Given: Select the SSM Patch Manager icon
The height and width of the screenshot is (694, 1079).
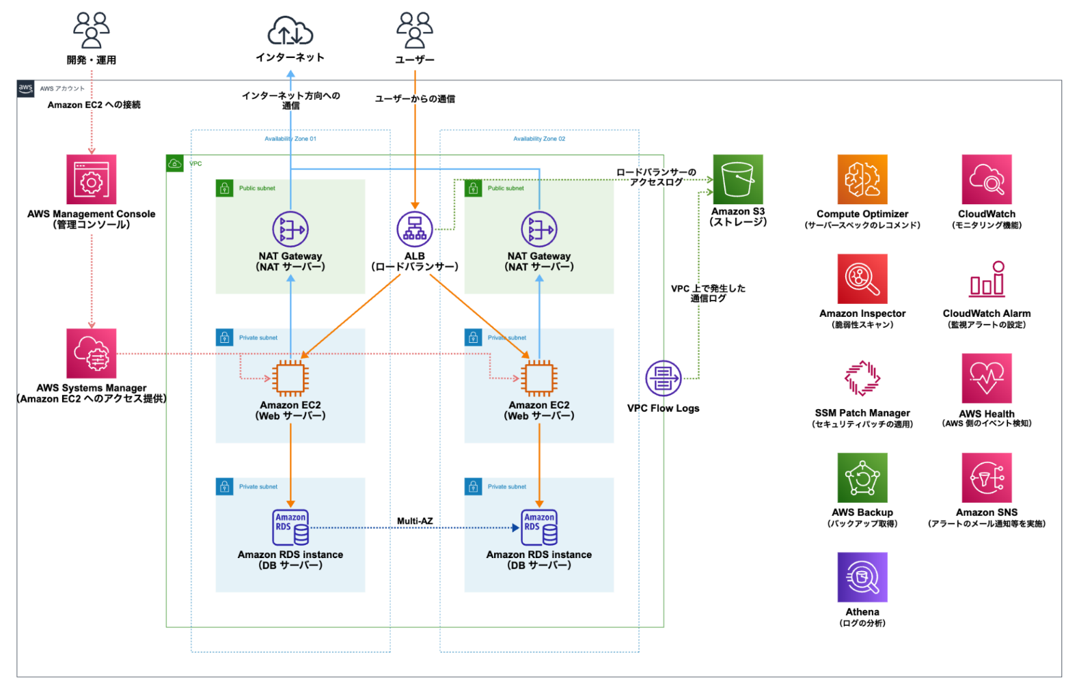Looking at the screenshot, I should pos(862,378).
